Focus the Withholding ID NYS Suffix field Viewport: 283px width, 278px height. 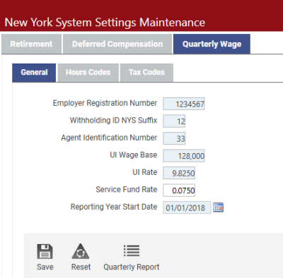pyautogui.click(x=174, y=121)
